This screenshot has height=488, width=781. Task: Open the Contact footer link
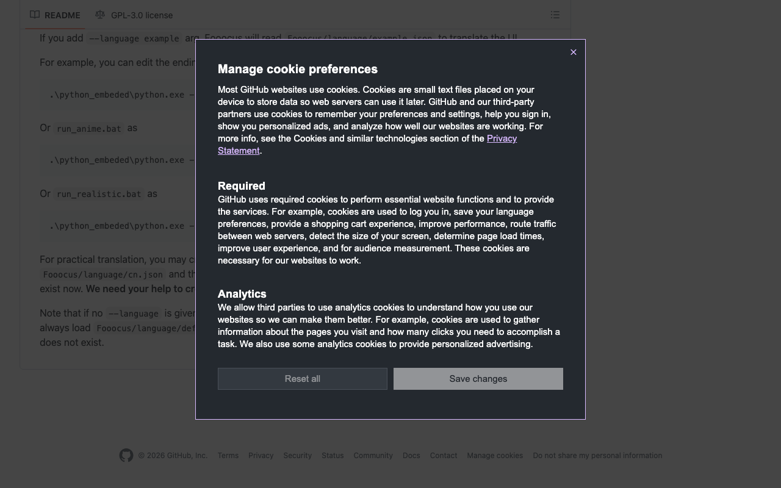point(444,456)
